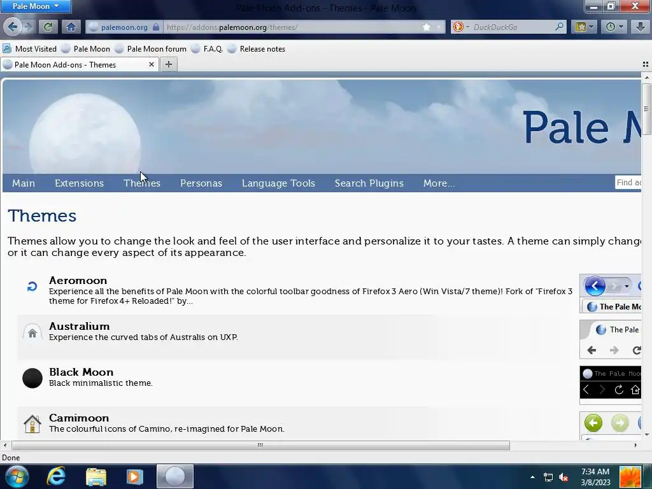Open the Camimoon theme title
The width and height of the screenshot is (652, 489).
pos(79,418)
